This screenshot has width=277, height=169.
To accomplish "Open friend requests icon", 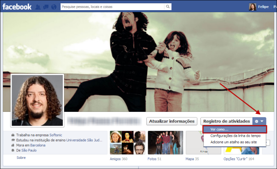I will click(x=38, y=7).
